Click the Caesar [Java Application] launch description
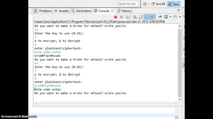Viewport: 213px width, 119px height. pos(100,22)
